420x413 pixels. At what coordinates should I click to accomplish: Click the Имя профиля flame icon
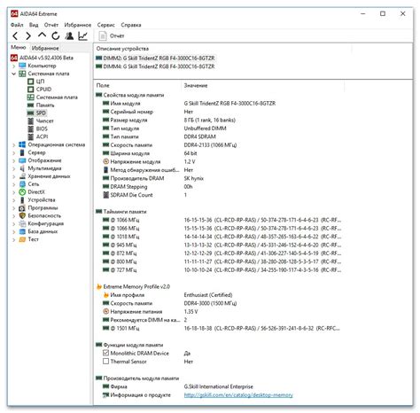tap(105, 295)
